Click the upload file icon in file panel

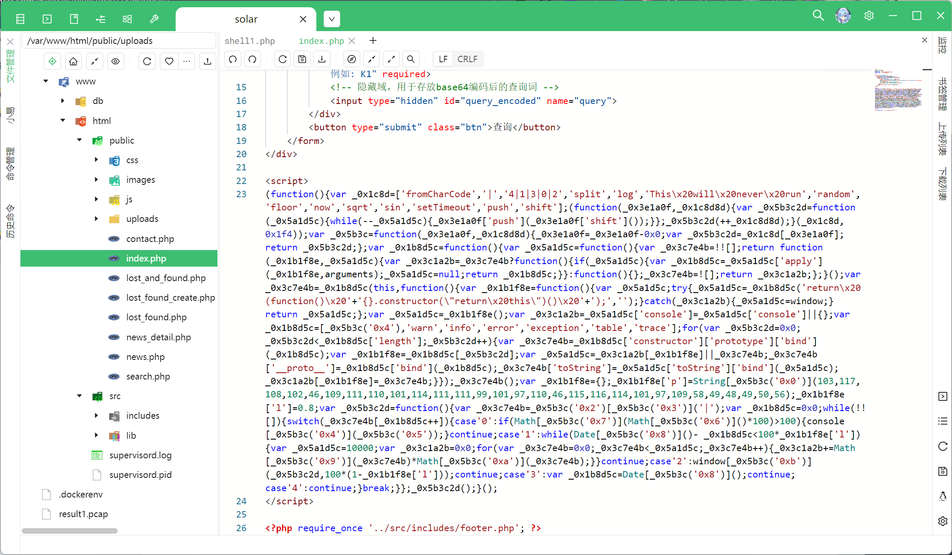click(x=208, y=61)
